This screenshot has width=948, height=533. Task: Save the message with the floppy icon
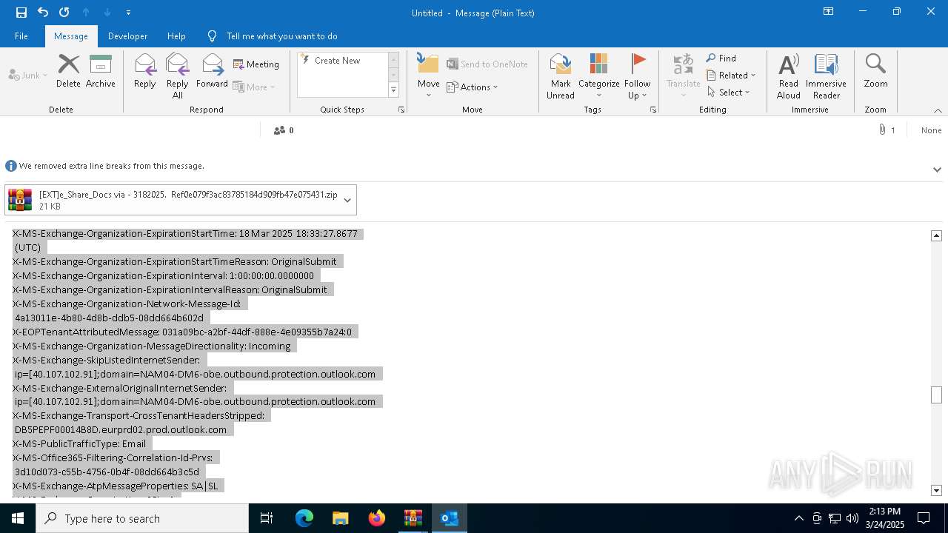click(21, 13)
